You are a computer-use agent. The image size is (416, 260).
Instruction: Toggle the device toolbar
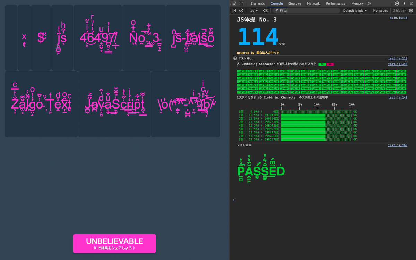241,3
